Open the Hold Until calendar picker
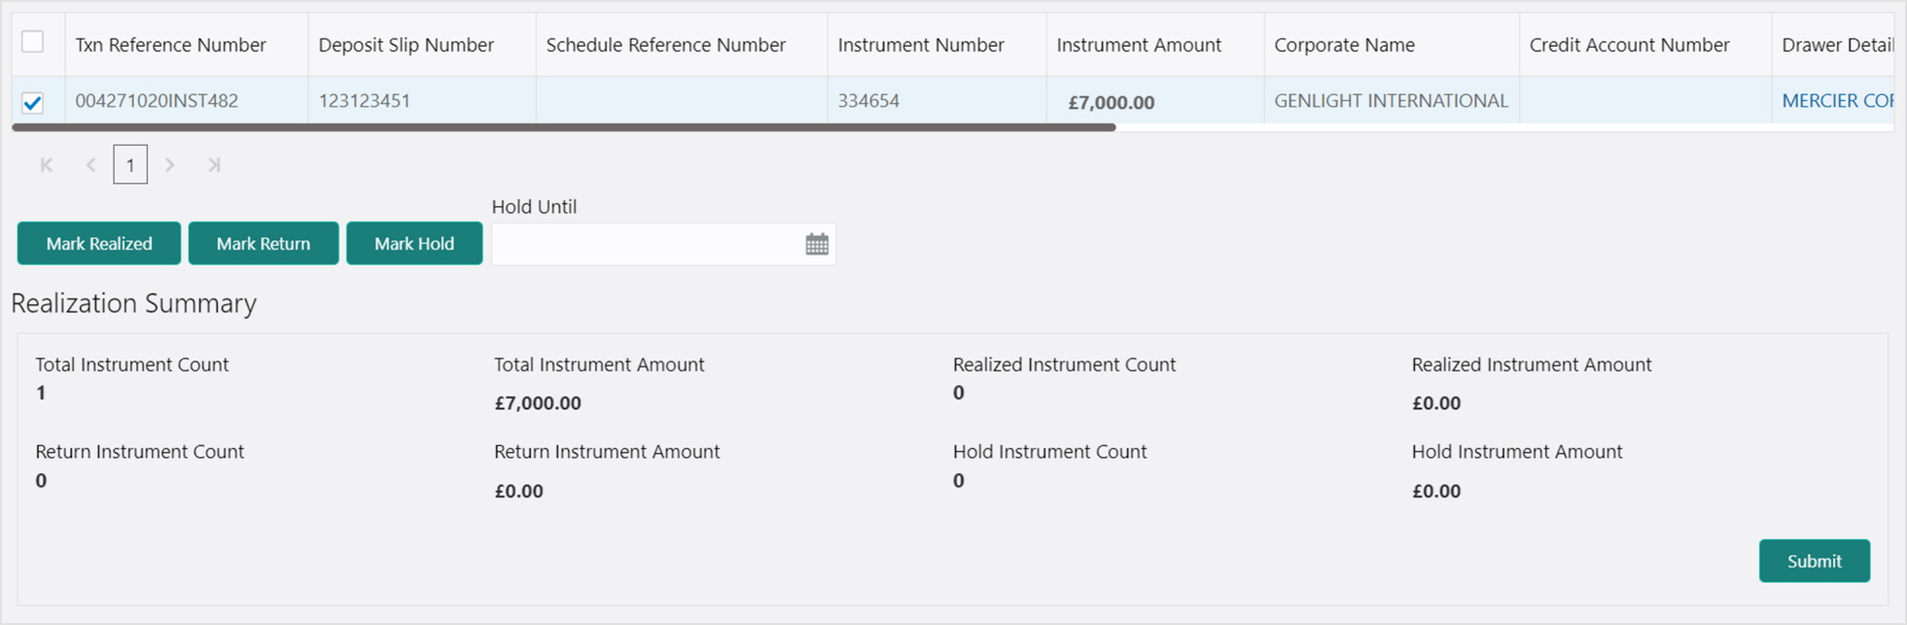Image resolution: width=1907 pixels, height=625 pixels. click(x=817, y=244)
